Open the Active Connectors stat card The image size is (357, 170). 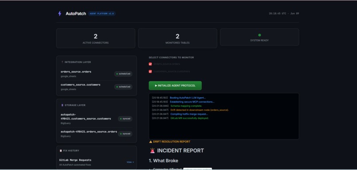pos(96,38)
